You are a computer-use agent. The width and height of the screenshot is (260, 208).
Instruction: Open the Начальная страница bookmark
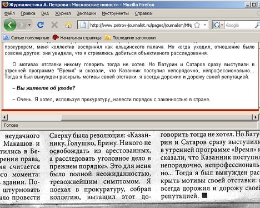pyautogui.click(x=77, y=38)
